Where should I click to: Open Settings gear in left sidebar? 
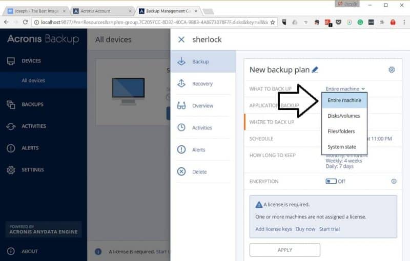coord(11,170)
